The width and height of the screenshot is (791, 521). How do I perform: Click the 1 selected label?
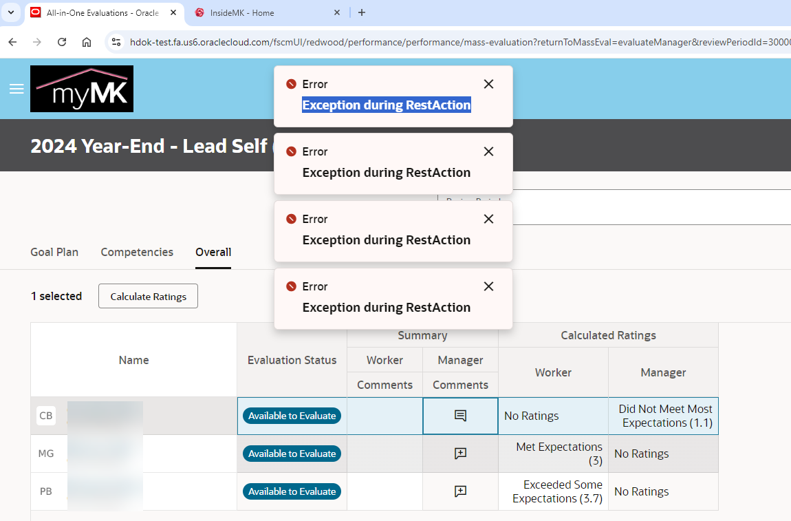point(56,297)
